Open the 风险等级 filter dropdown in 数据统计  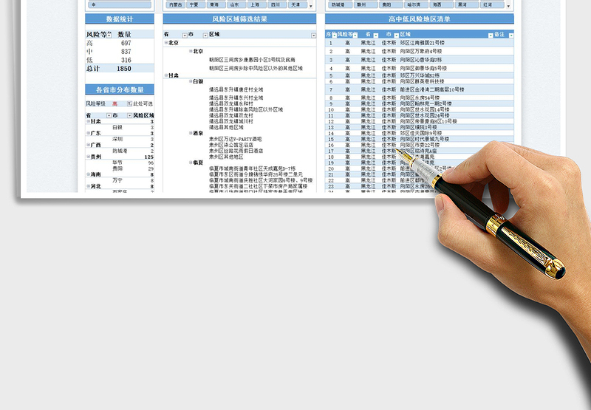click(x=111, y=34)
